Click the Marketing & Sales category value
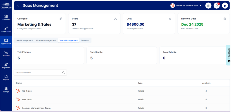 tap(34, 24)
